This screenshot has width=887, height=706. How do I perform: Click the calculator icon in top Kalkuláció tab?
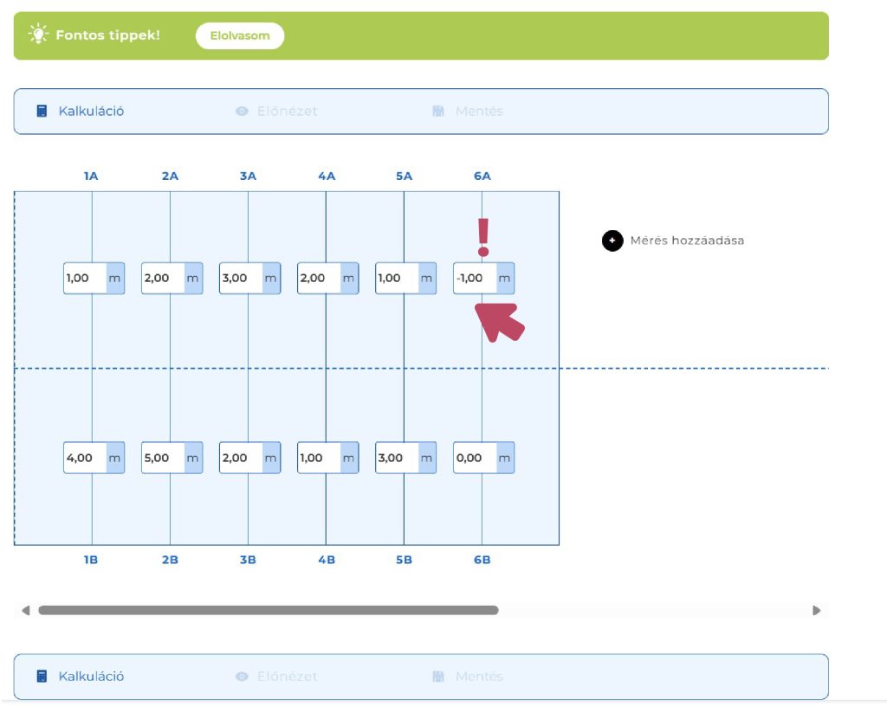(41, 111)
